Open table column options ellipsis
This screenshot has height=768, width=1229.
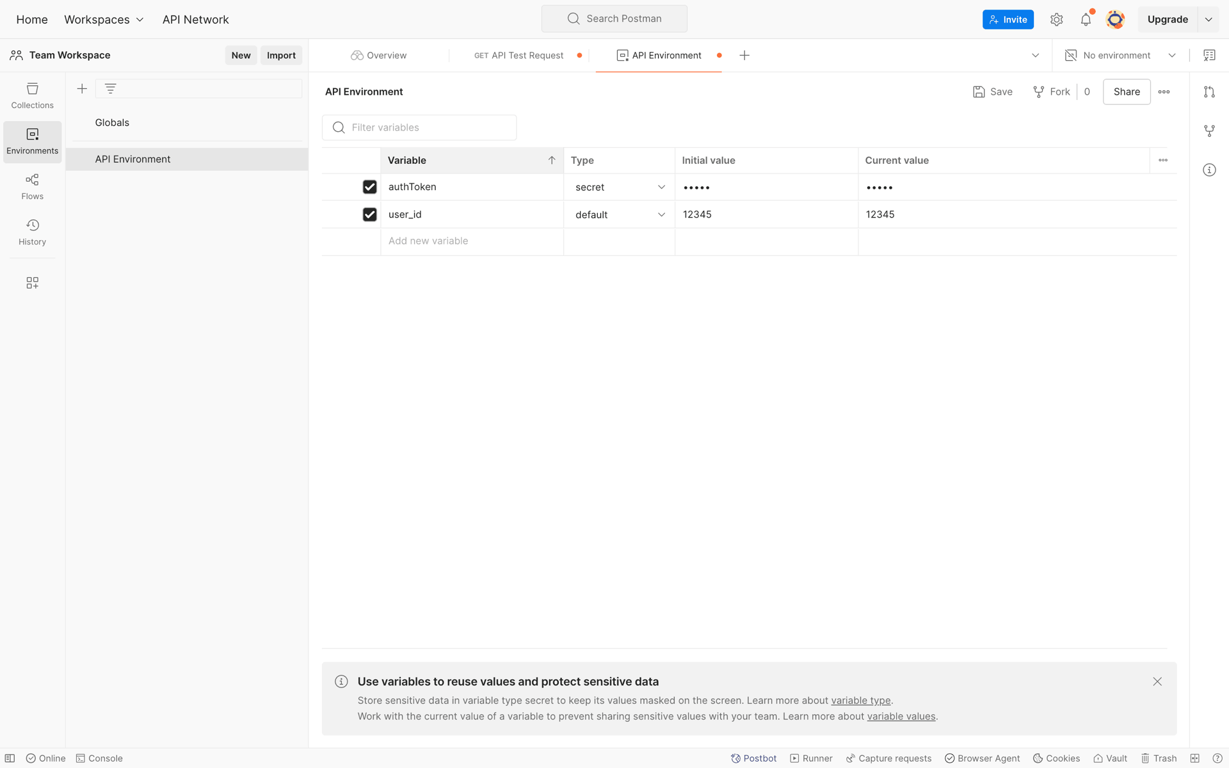1163,160
